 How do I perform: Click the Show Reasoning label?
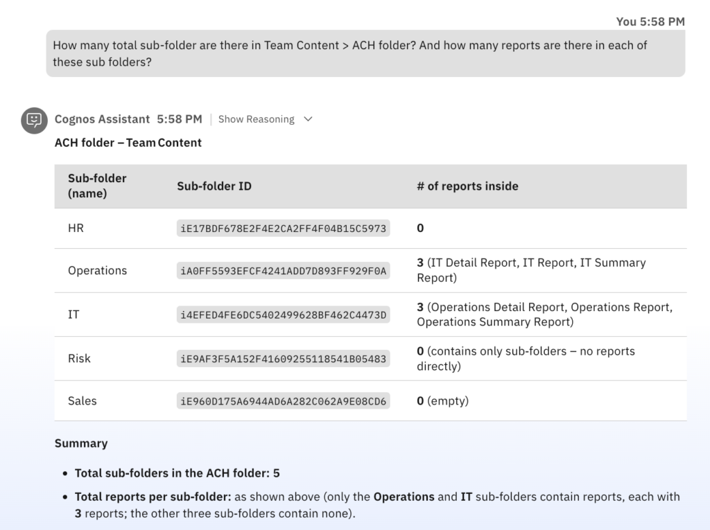pyautogui.click(x=256, y=119)
